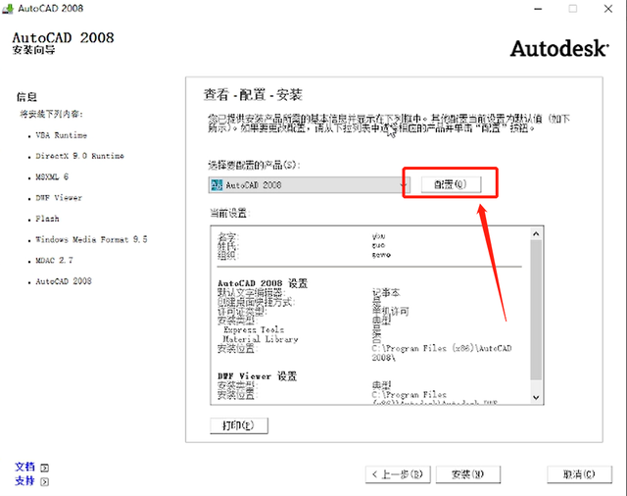Click the AutoCAD 2008 设置 heading
The width and height of the screenshot is (627, 496).
pyautogui.click(x=263, y=283)
